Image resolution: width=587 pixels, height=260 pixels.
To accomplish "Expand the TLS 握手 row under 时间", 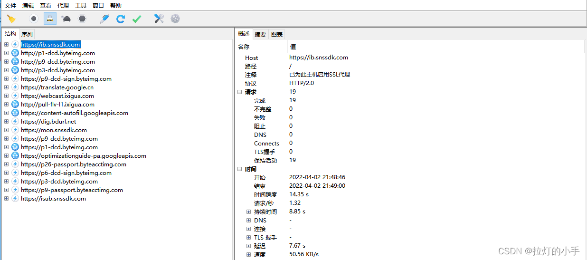I will [248, 237].
